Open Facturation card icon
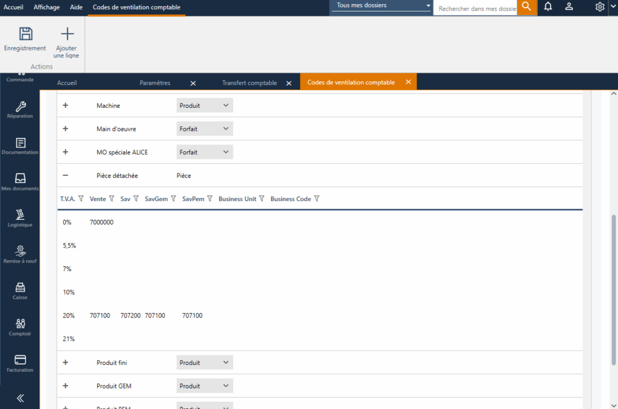This screenshot has height=409, width=618. click(x=21, y=360)
